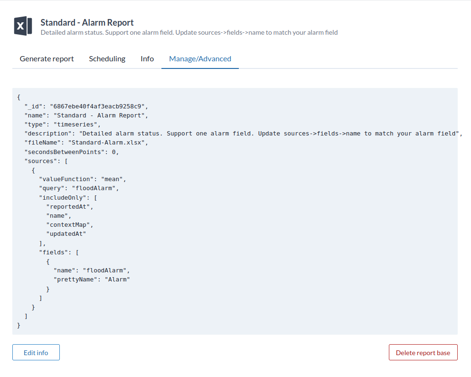Click the "prettyName": "Alarm" line
This screenshot has height=377, width=471.
[92, 280]
